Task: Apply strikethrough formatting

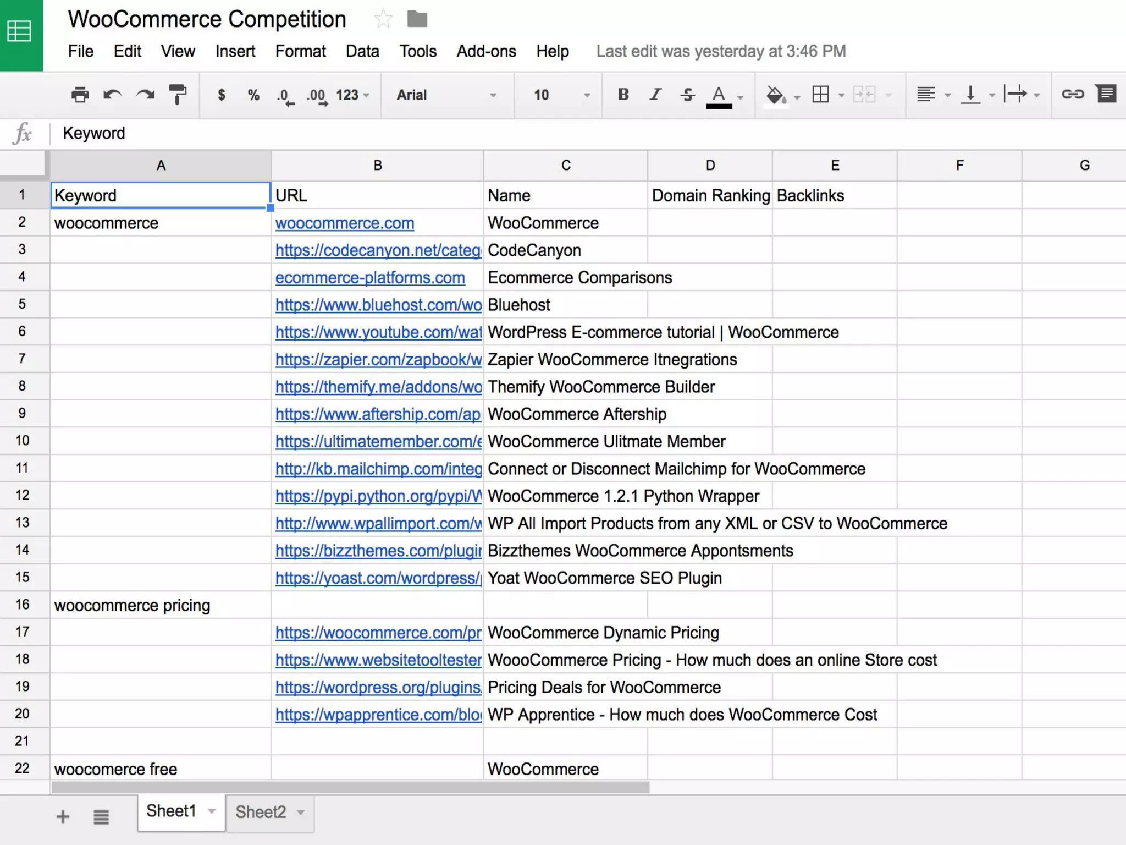Action: coord(687,95)
